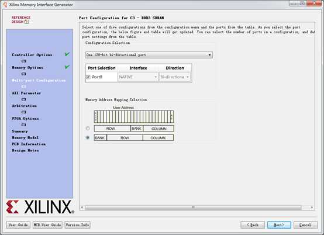Click the C3 entry under Controller Options
This screenshot has height=235, width=324.
(23, 61)
